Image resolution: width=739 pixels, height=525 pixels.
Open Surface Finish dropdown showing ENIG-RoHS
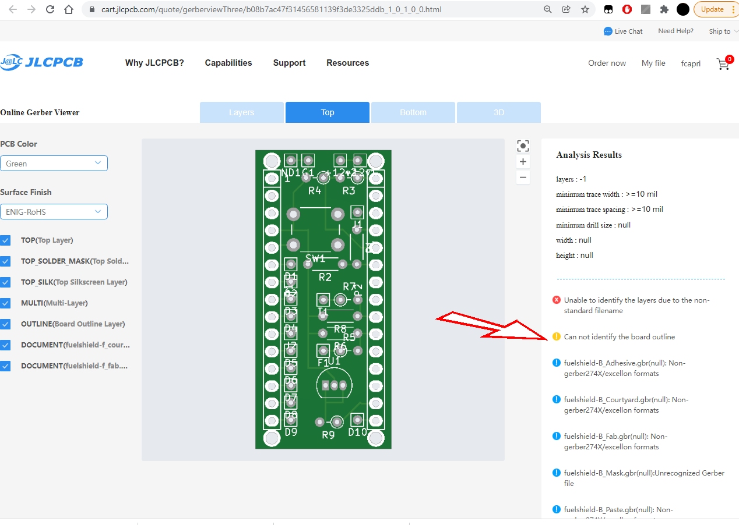coord(54,212)
